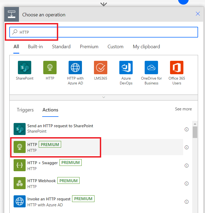Close the Choose an operation panel
This screenshot has height=213, width=205.
[x=198, y=14]
